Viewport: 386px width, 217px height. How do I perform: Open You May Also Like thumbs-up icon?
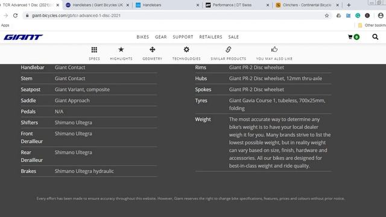click(x=274, y=49)
